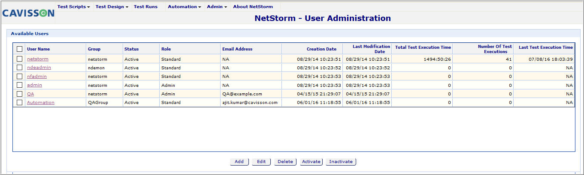This screenshot has height=175, width=584.
Task: Sort by Last Test Execution Time header
Action: 546,47
